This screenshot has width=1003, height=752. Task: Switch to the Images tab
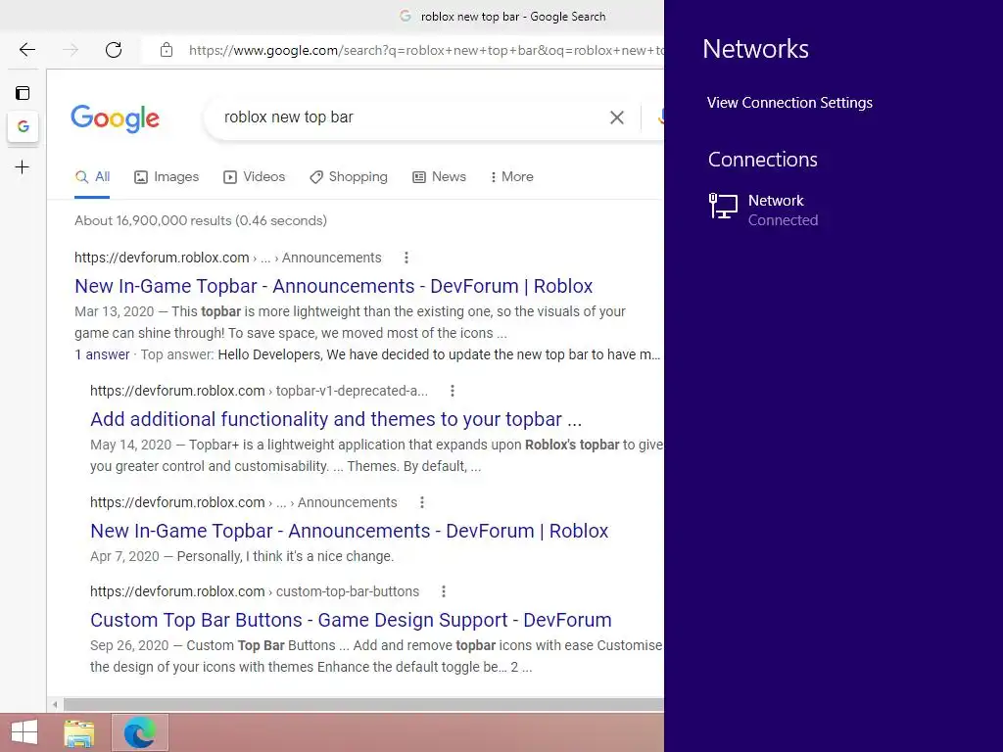pyautogui.click(x=167, y=177)
